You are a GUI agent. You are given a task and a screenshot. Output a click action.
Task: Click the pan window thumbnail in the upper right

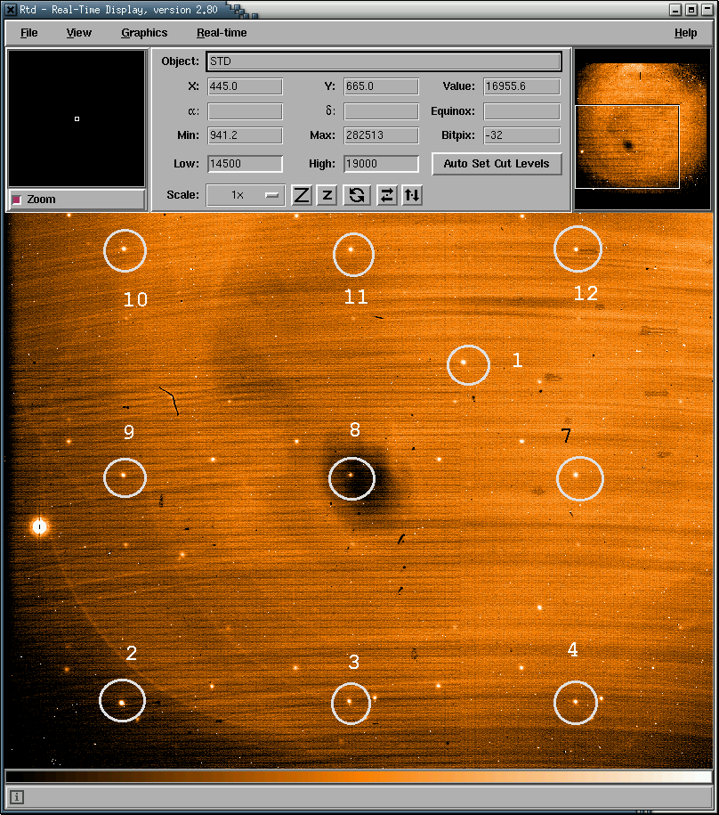(x=642, y=129)
